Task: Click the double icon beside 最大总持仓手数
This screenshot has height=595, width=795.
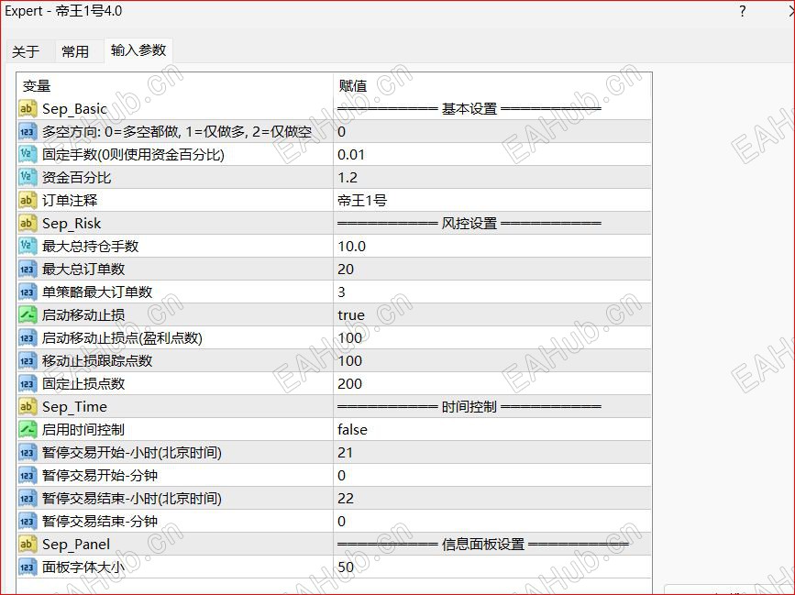Action: [28, 246]
